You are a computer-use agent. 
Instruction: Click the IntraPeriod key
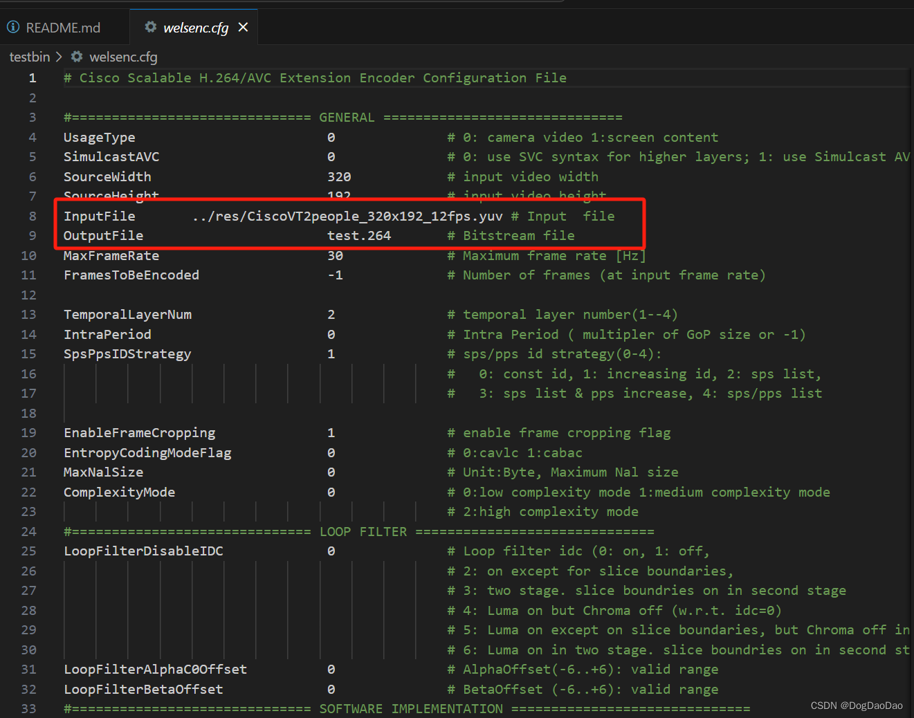[x=107, y=335]
